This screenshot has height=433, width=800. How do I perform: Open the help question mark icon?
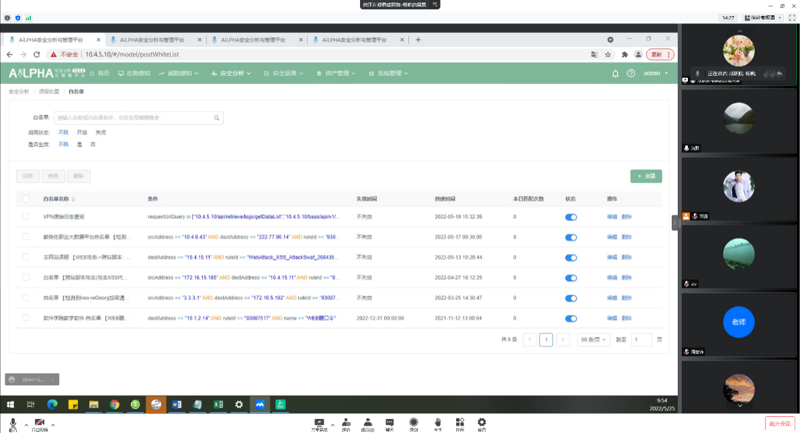pos(631,73)
